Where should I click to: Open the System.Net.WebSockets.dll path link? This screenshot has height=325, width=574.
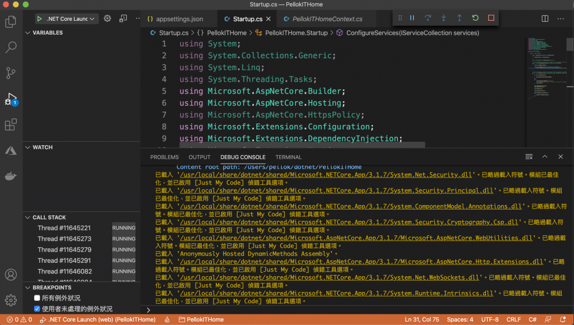pos(329,277)
